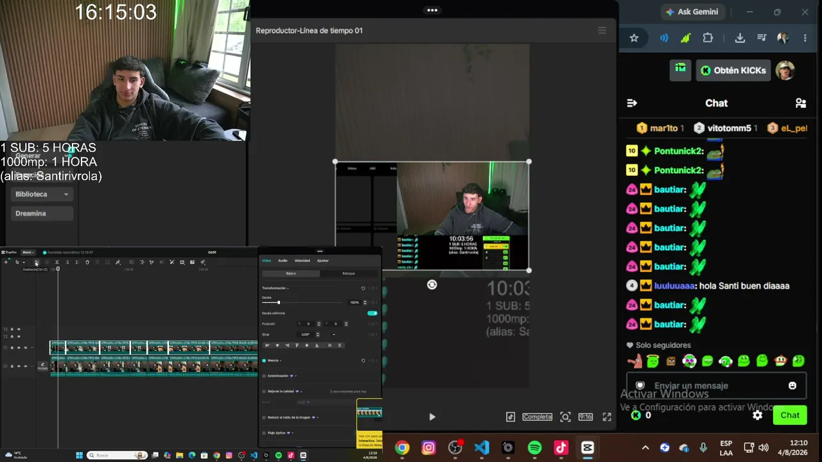Select the Retoque sub-tab
Screen dimensions: 822x462
tap(349, 273)
